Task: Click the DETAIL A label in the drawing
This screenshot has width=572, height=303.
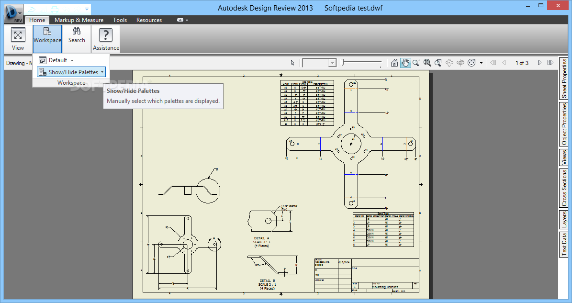Action: coord(261,238)
